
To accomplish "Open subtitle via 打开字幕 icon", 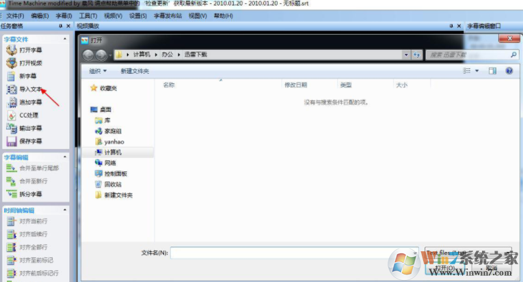I will (x=12, y=50).
